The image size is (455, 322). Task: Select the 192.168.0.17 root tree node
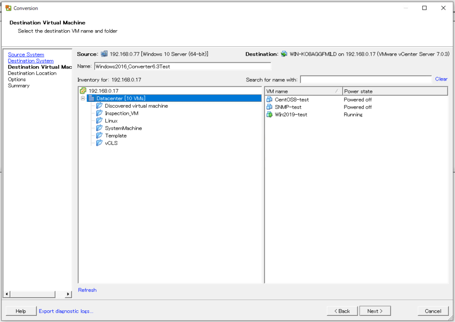click(x=103, y=91)
